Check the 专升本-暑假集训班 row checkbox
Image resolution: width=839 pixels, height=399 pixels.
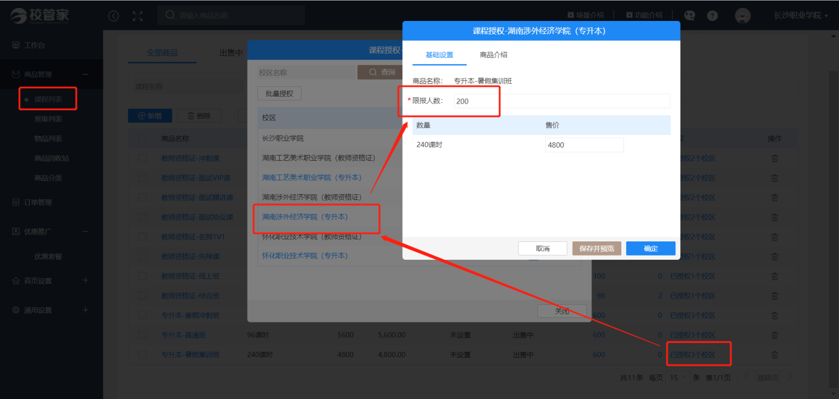coord(143,354)
